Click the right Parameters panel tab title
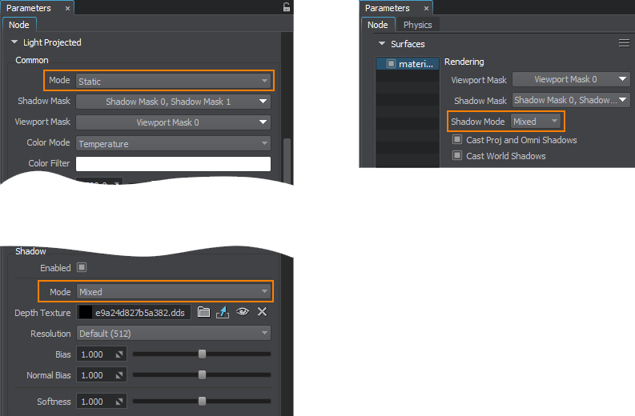 tap(387, 8)
